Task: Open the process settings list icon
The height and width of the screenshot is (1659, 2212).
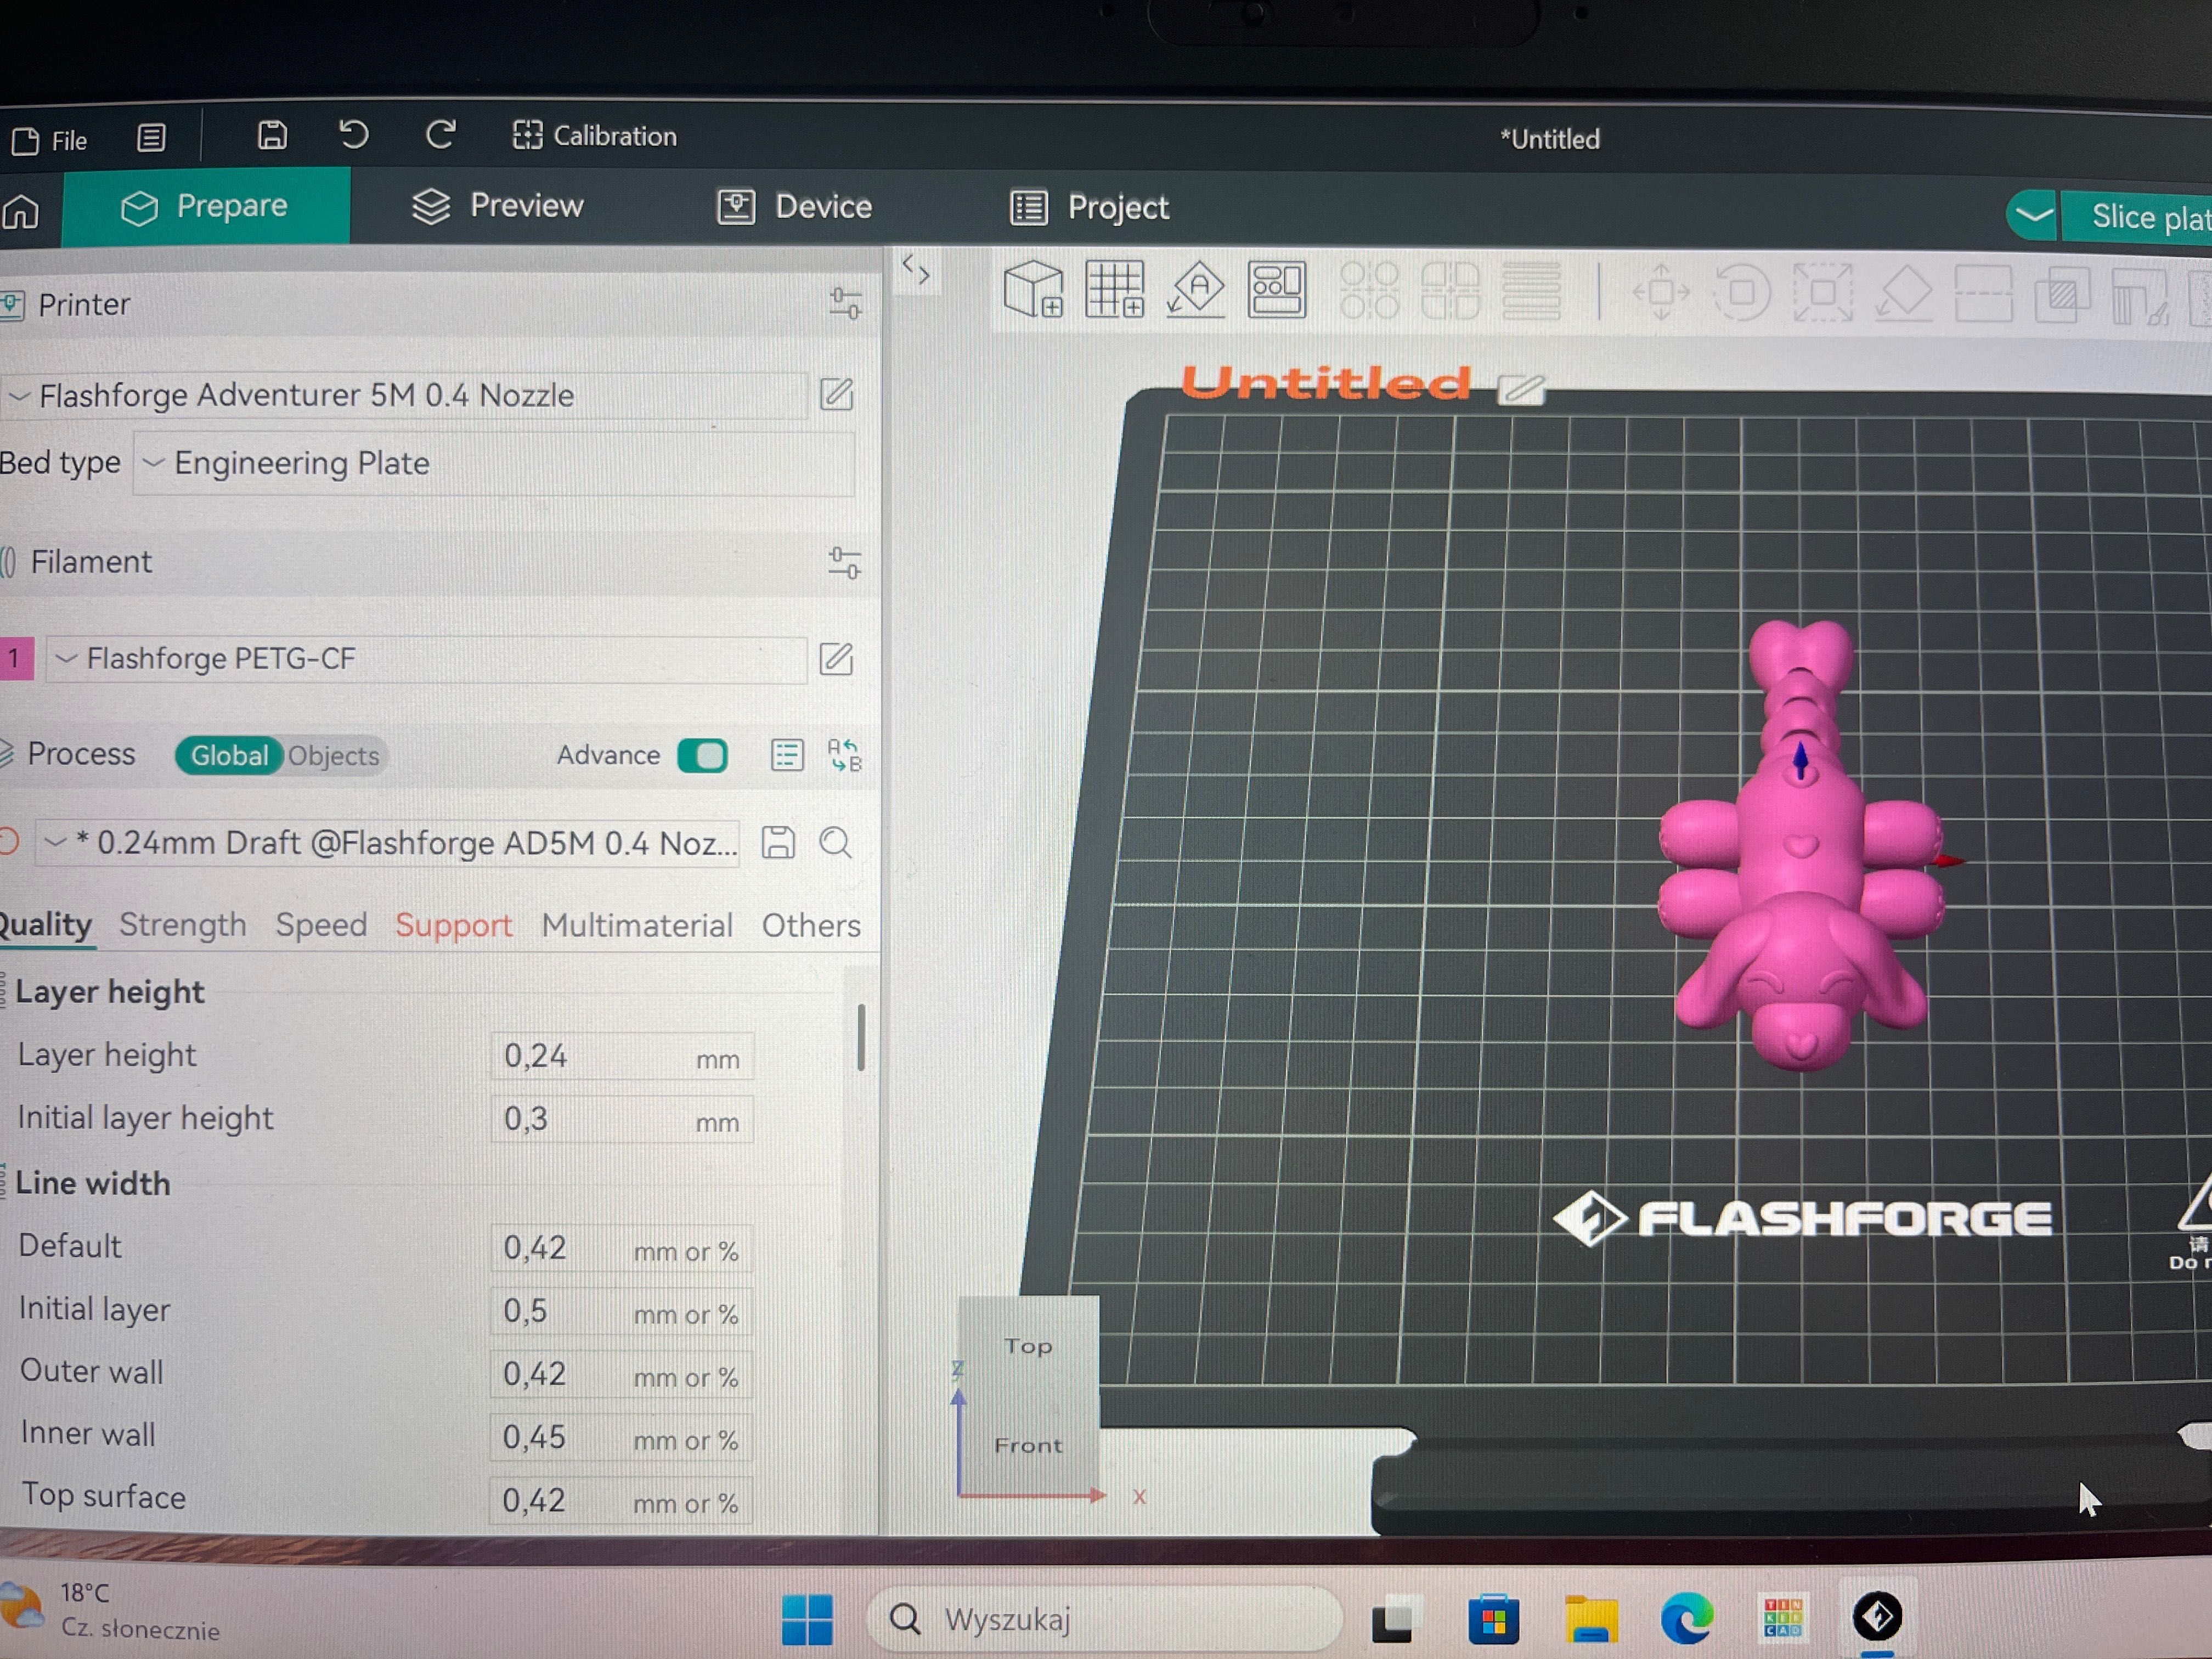Action: 787,755
